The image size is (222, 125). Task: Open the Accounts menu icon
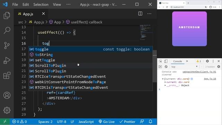pyautogui.click(x=7, y=95)
